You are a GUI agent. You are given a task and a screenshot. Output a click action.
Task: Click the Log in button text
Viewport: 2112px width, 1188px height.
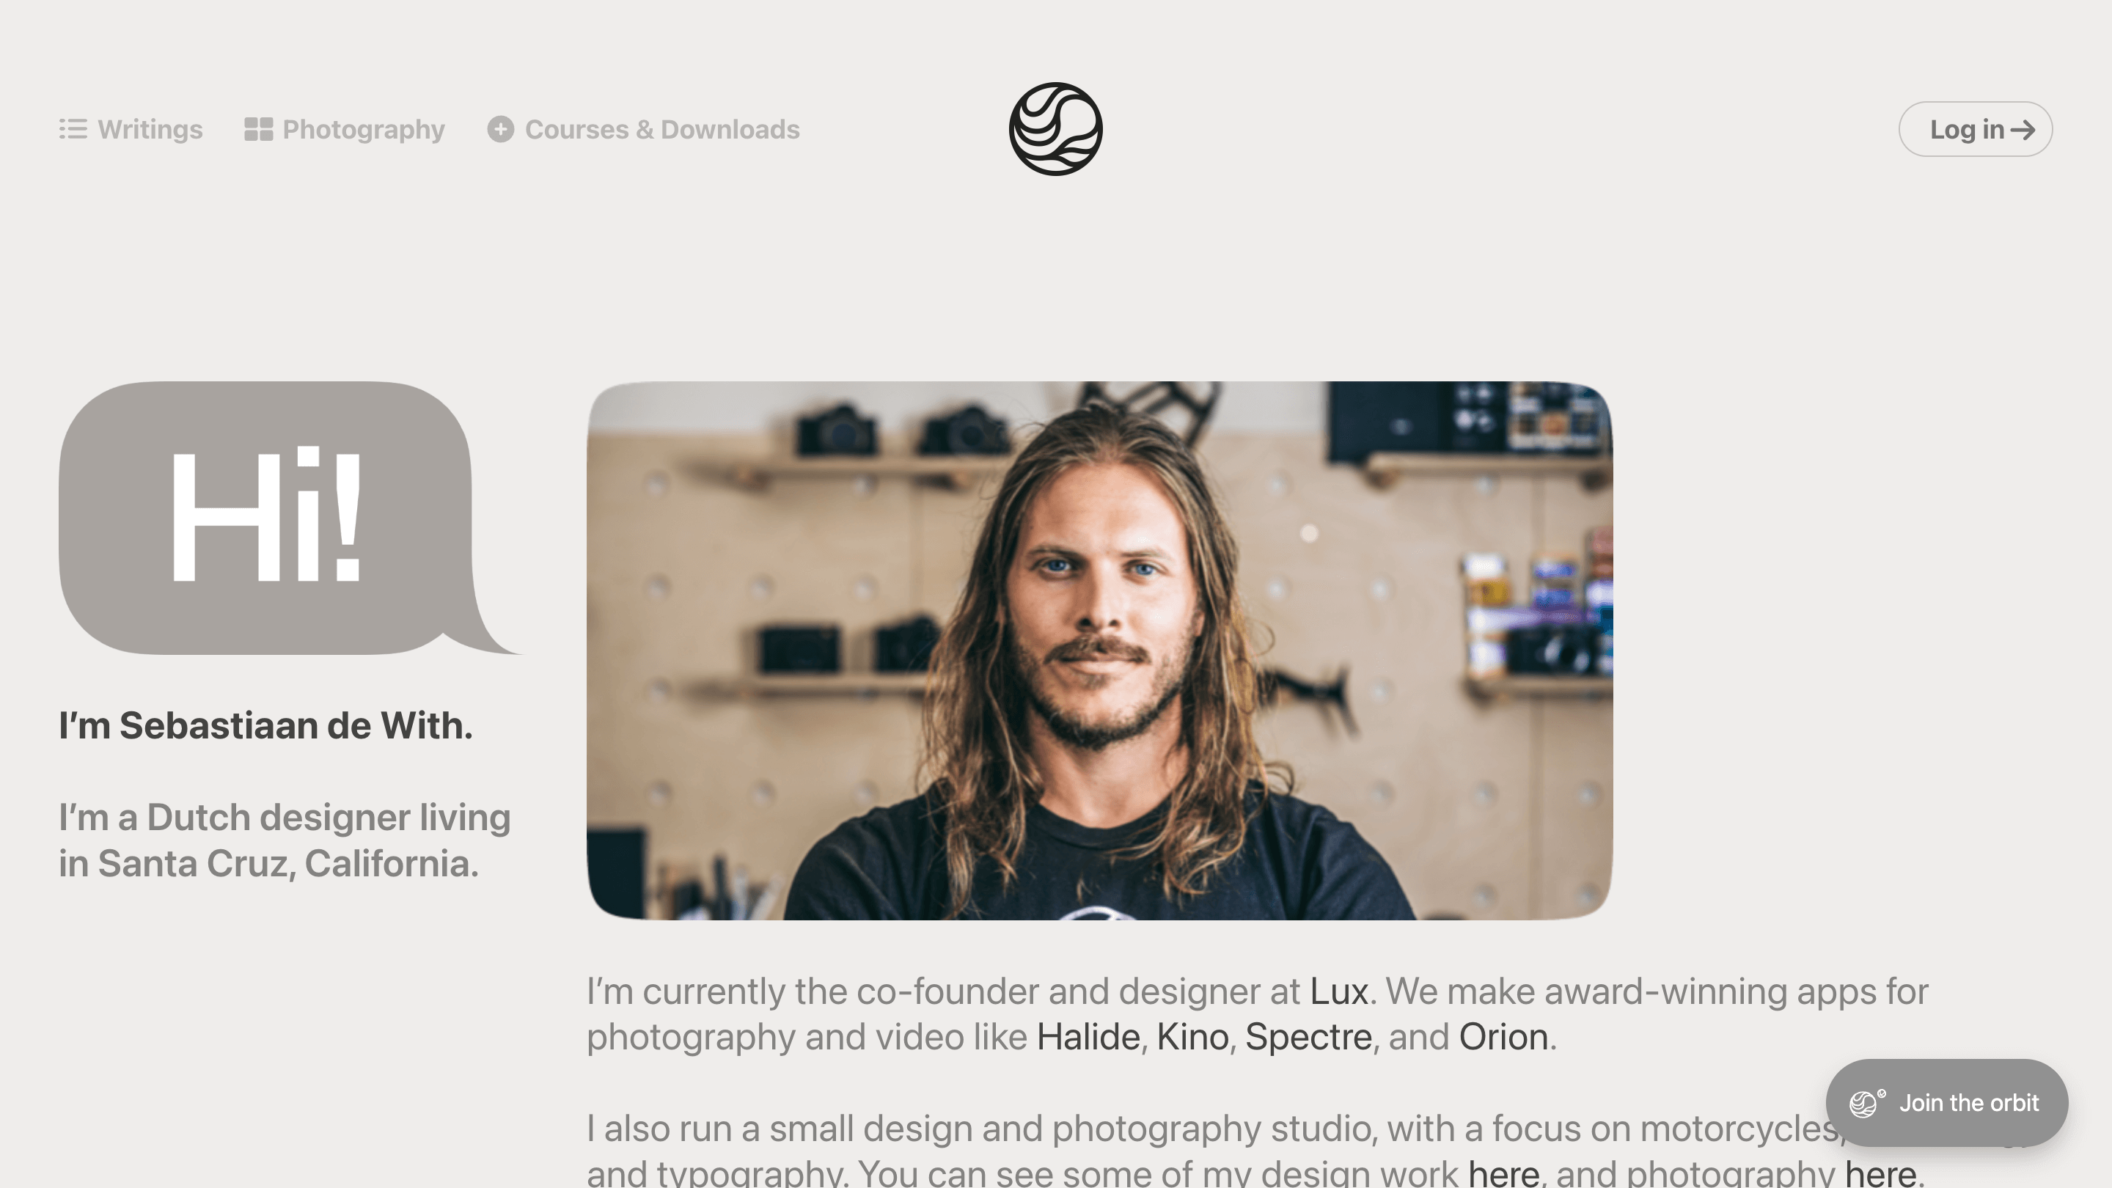1967,129
